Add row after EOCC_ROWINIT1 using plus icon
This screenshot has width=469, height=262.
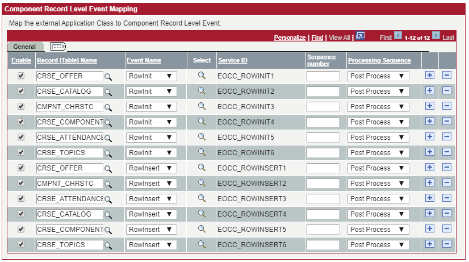coord(430,76)
